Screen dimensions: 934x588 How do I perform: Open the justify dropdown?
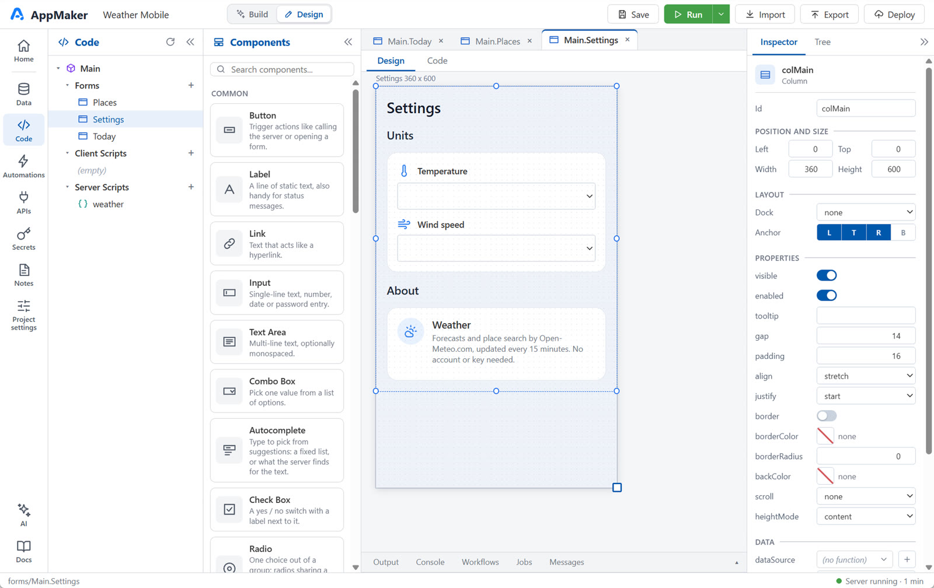(x=866, y=396)
